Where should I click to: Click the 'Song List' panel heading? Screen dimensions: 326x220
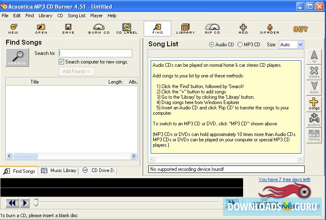[163, 44]
